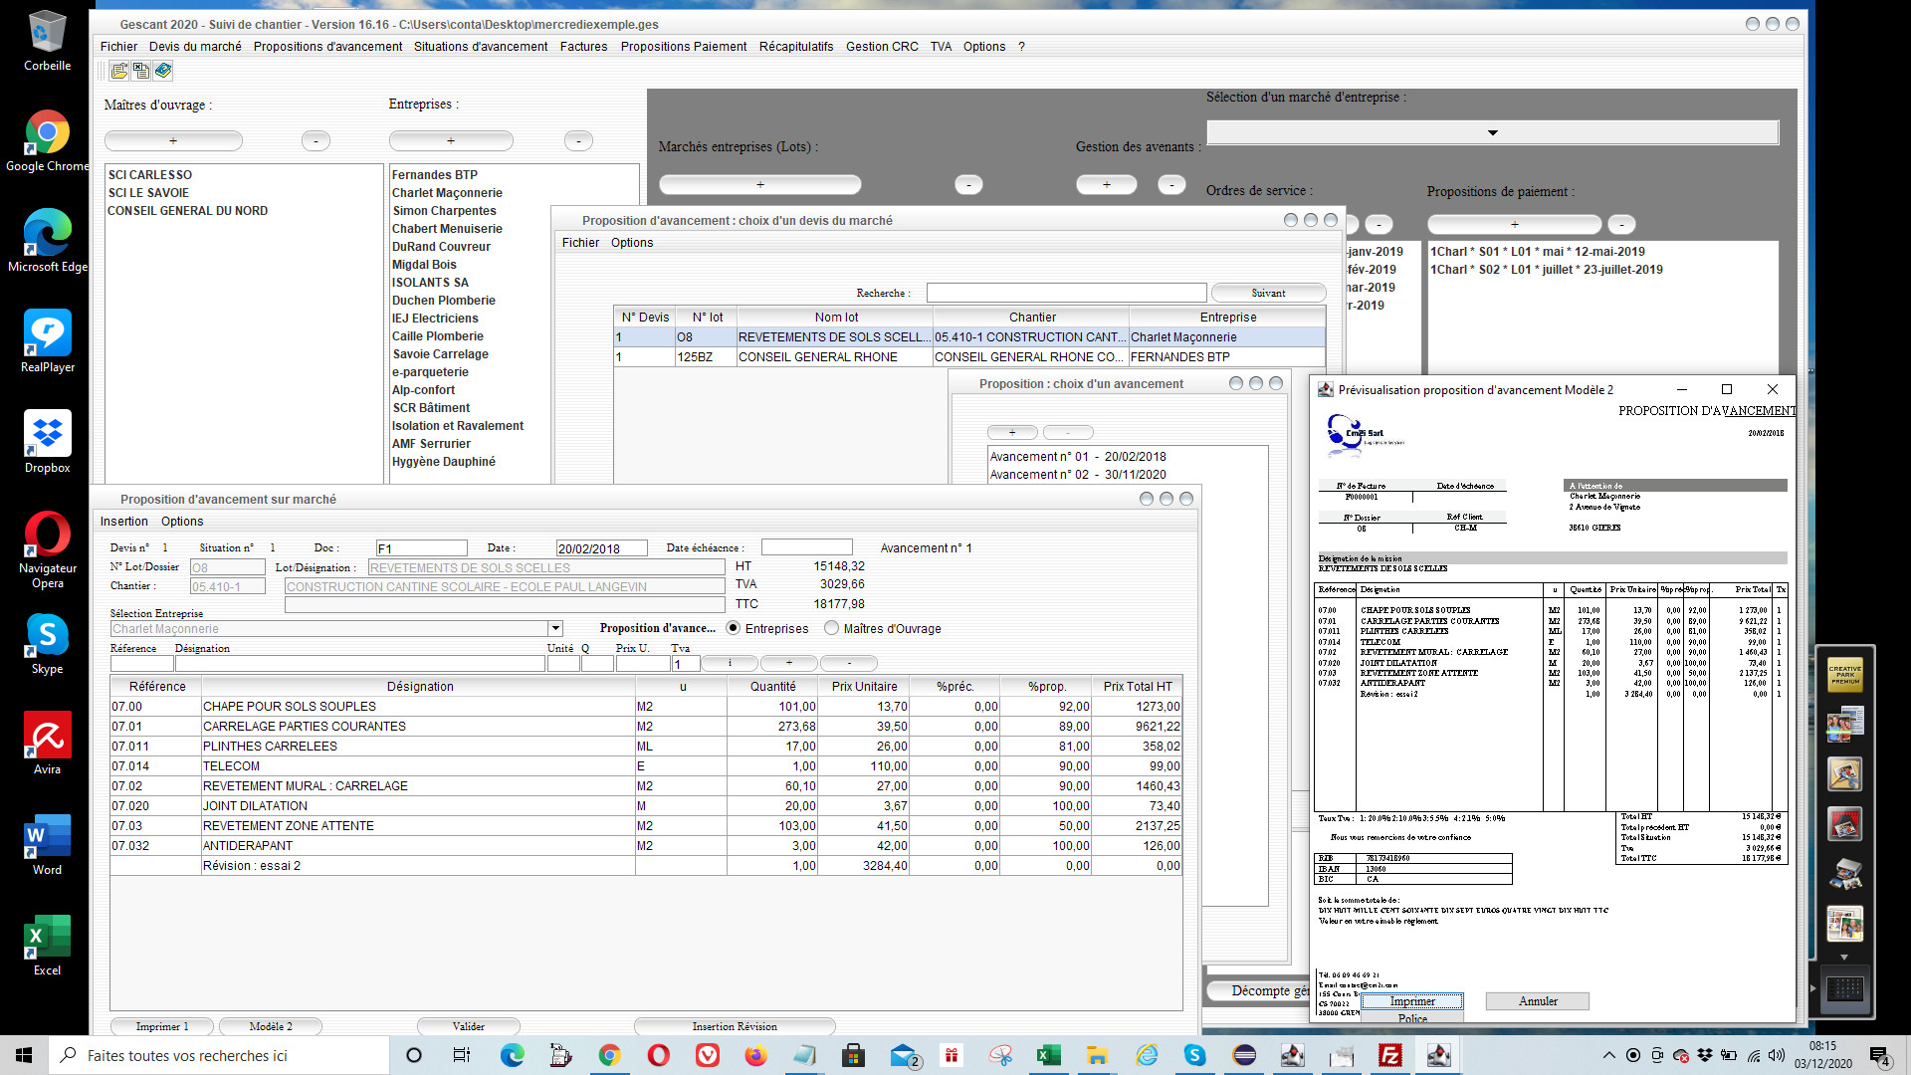Click the Suivant search button
Image resolution: width=1911 pixels, height=1075 pixels.
pos(1268,293)
